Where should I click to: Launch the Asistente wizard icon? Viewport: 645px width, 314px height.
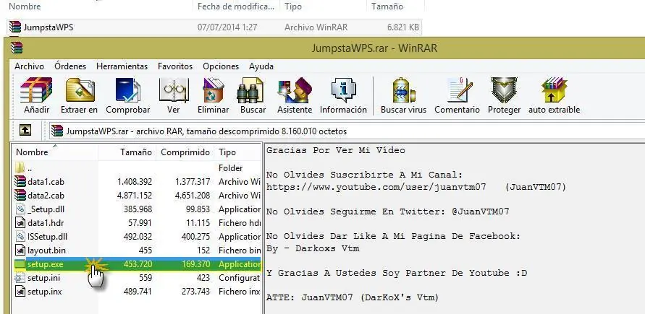click(295, 90)
